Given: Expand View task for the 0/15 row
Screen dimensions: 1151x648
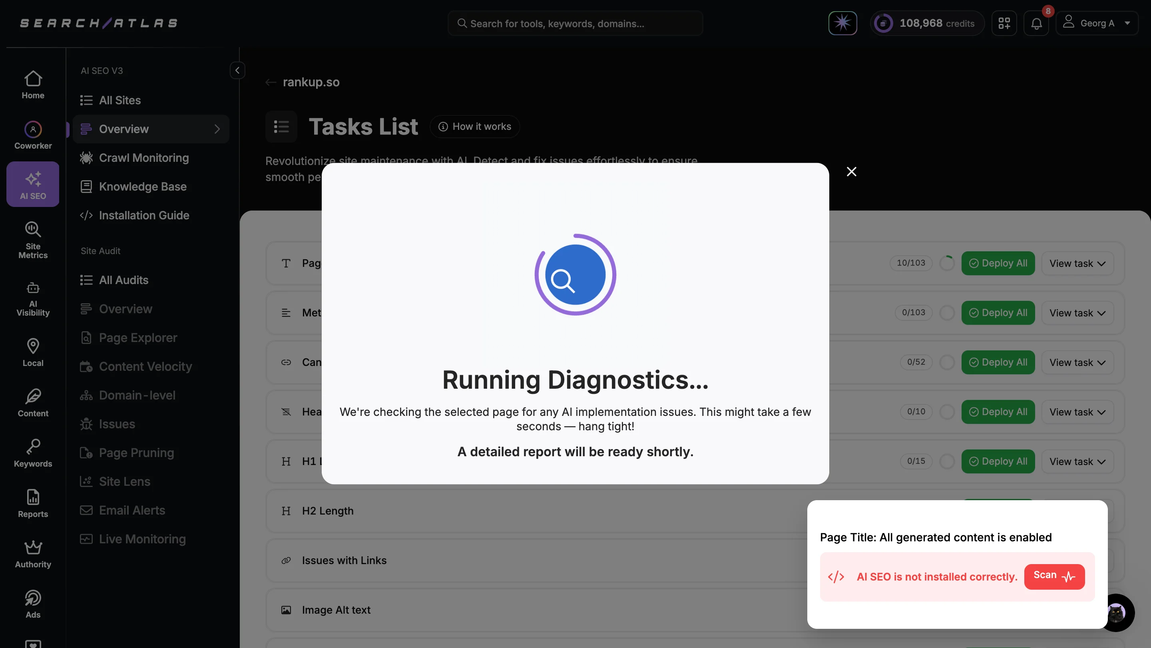Looking at the screenshot, I should [1077, 461].
